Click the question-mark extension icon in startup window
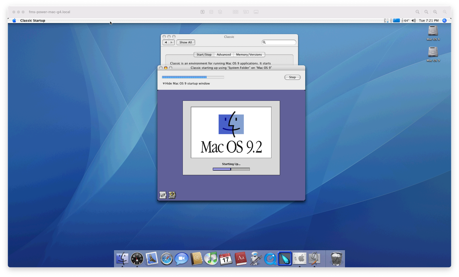Image resolution: width=459 pixels, height=277 pixels. [x=172, y=195]
